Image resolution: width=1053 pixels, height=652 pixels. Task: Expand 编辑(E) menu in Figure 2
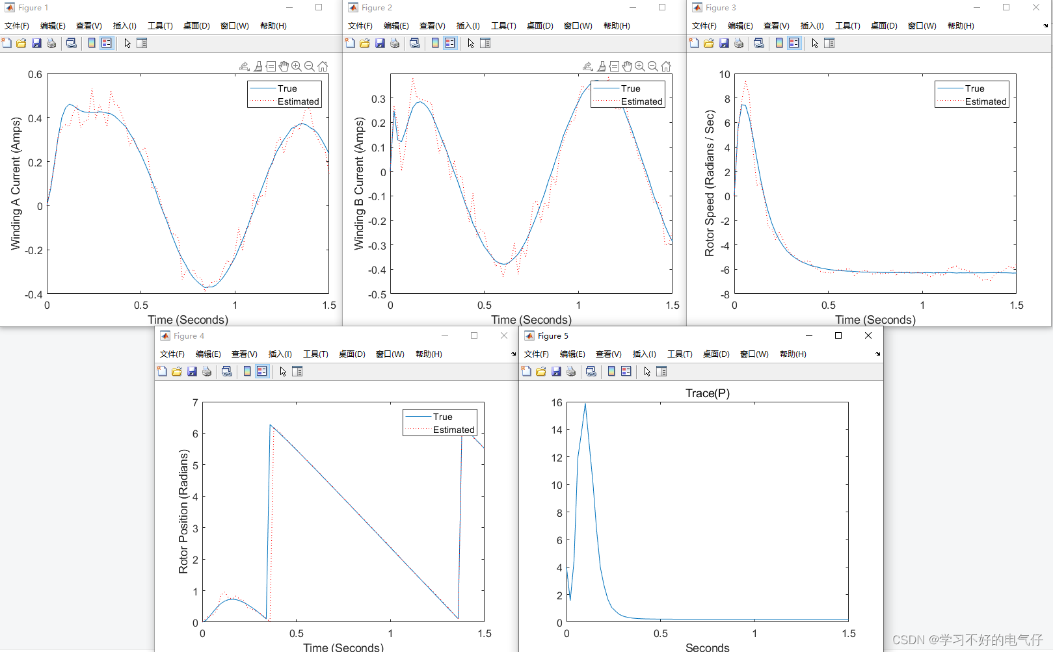396,26
